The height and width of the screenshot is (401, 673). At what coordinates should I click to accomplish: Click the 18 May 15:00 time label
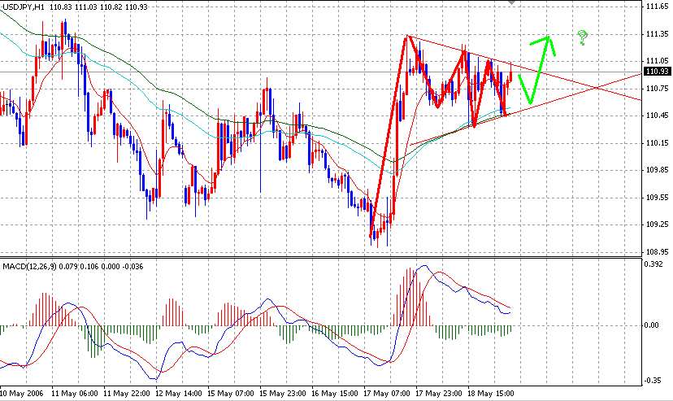point(491,393)
